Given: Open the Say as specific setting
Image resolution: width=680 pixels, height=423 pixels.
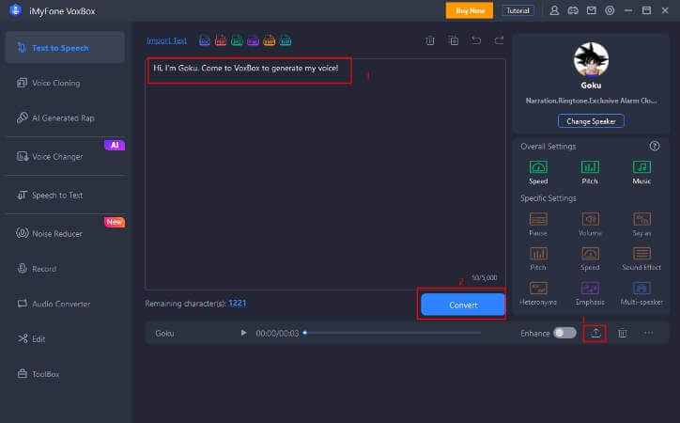Looking at the screenshot, I should [x=641, y=225].
